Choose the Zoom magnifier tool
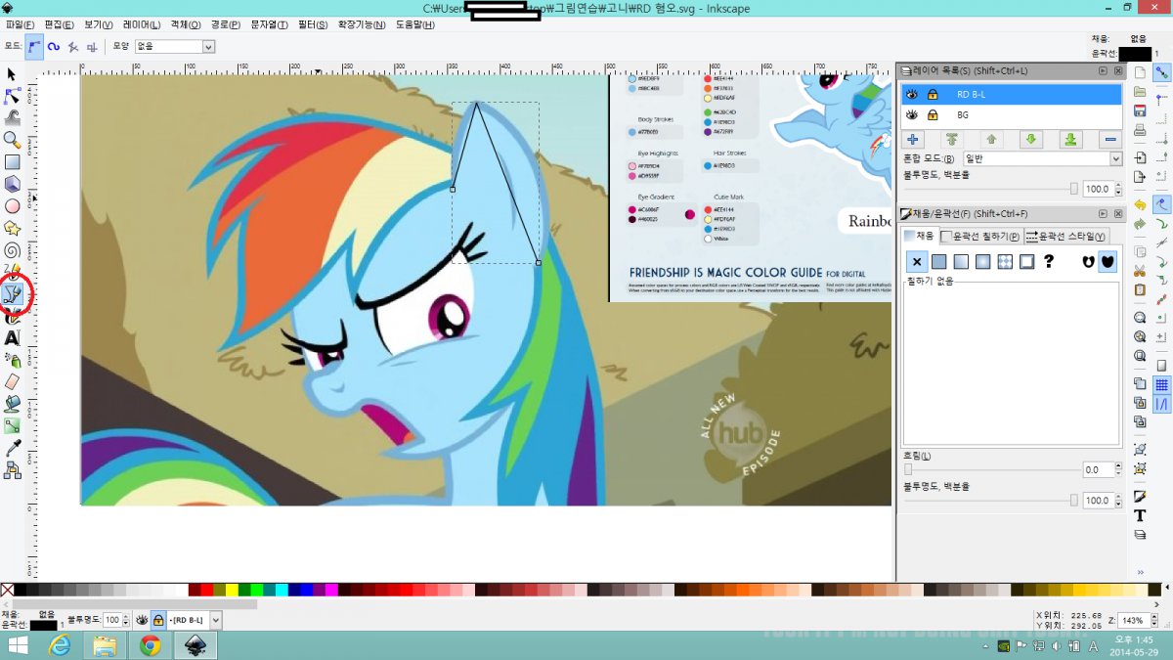This screenshot has height=660, width=1173. click(13, 140)
